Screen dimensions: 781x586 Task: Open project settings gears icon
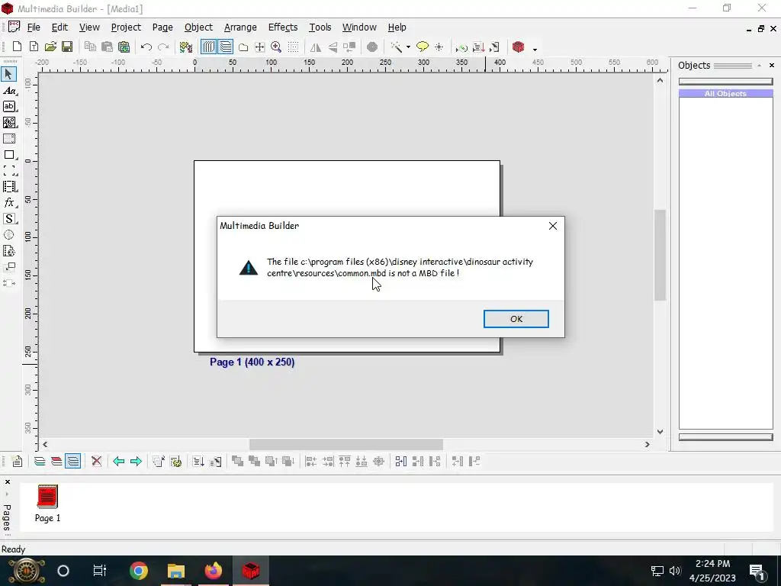[186, 47]
